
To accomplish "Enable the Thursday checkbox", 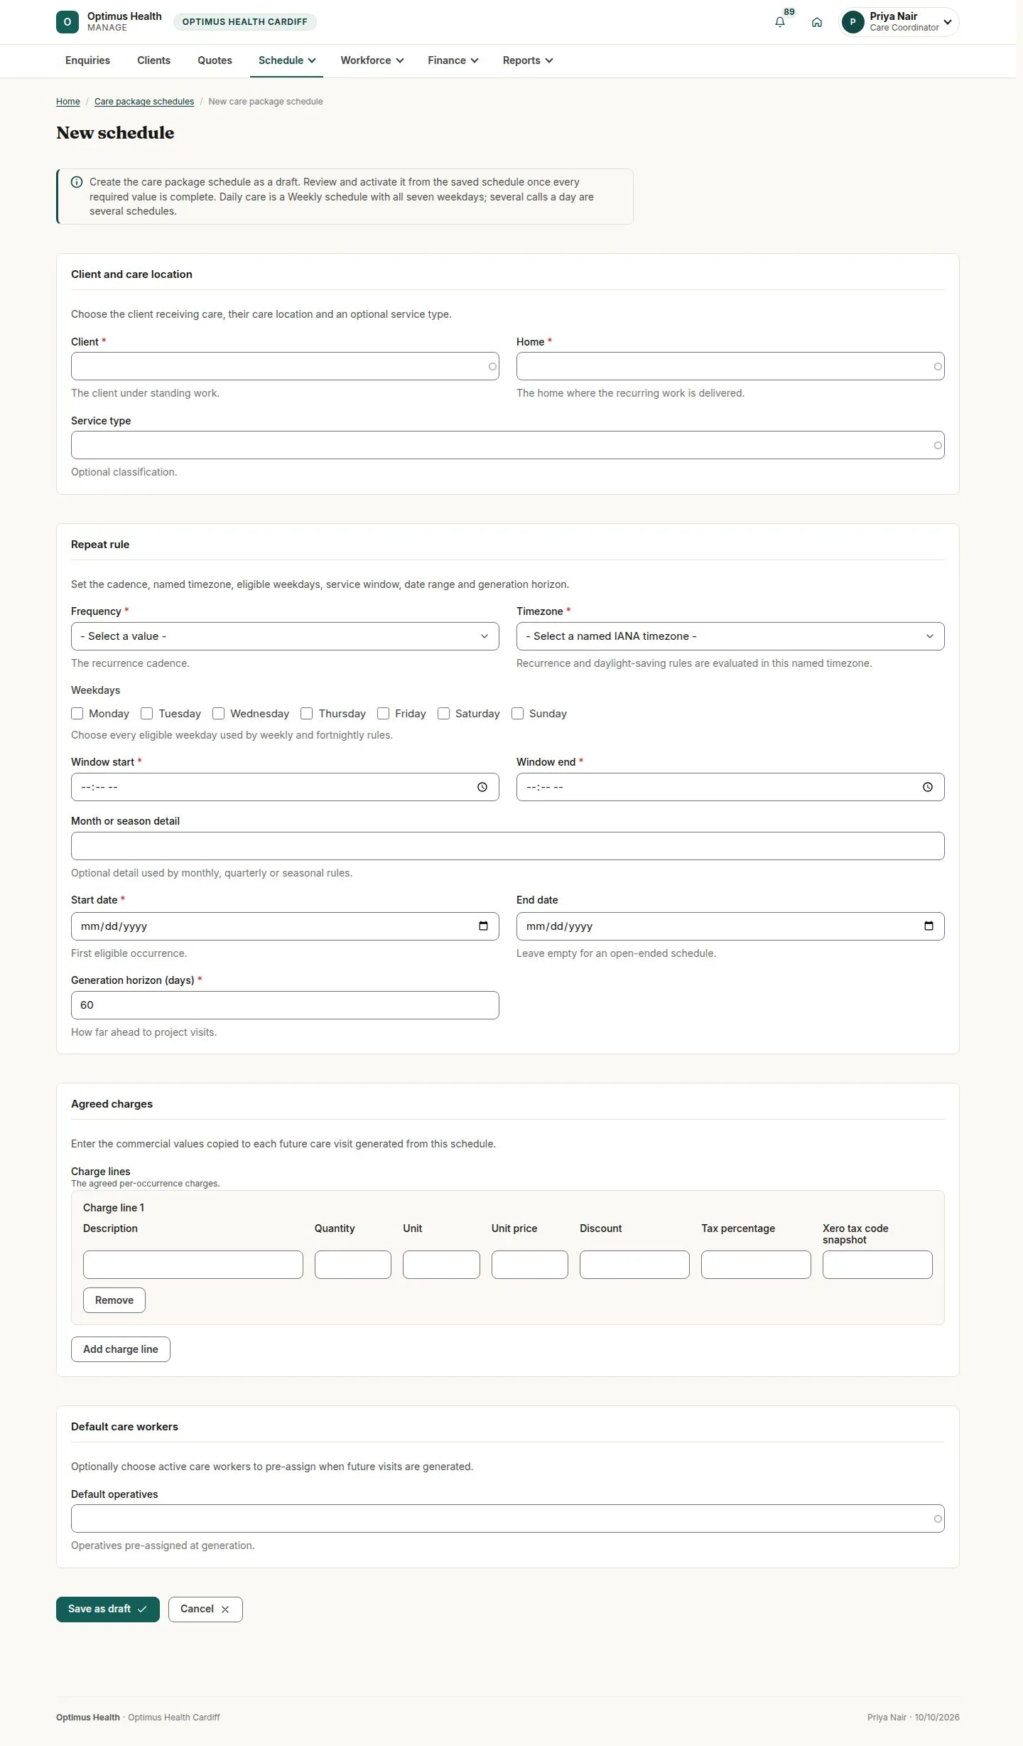I will point(307,713).
